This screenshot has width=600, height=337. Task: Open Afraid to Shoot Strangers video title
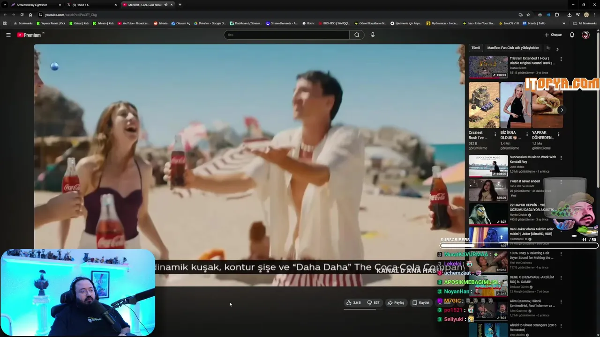(533, 327)
